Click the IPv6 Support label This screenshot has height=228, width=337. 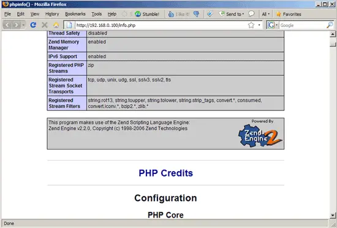click(62, 56)
